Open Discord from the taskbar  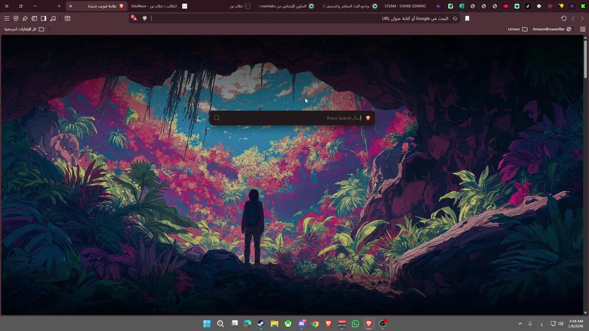pos(301,324)
